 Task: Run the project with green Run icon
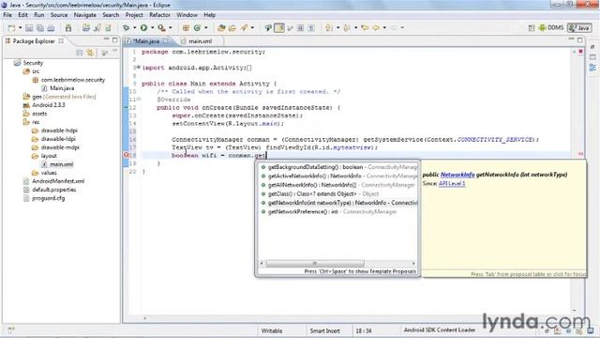click(x=143, y=28)
